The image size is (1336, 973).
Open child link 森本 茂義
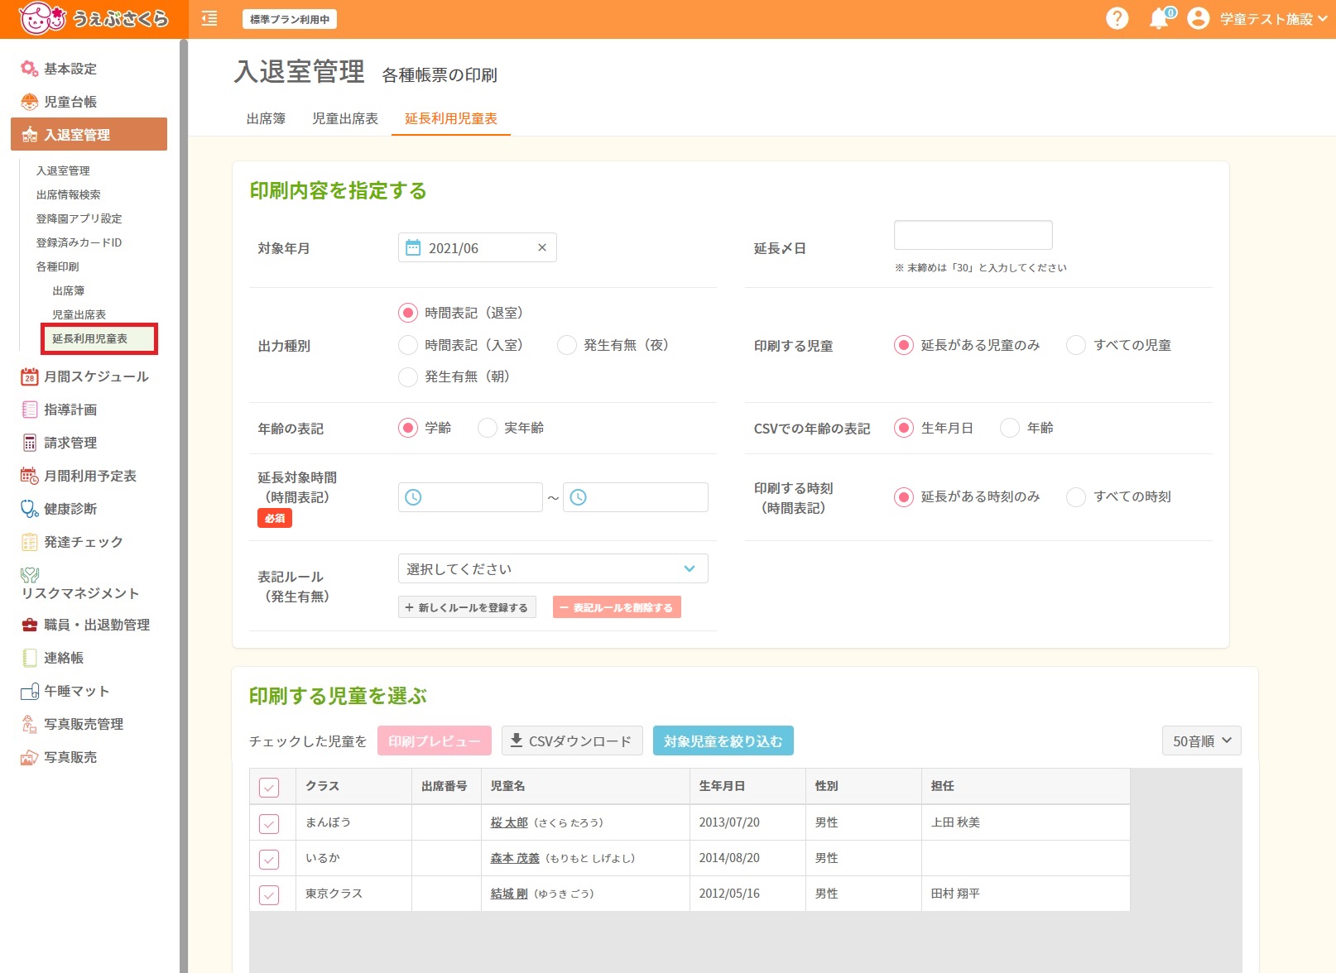click(x=515, y=858)
